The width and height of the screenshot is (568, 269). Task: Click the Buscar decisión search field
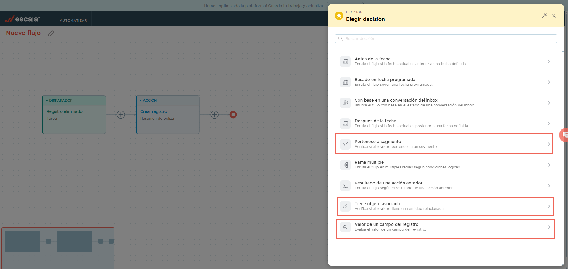point(446,39)
